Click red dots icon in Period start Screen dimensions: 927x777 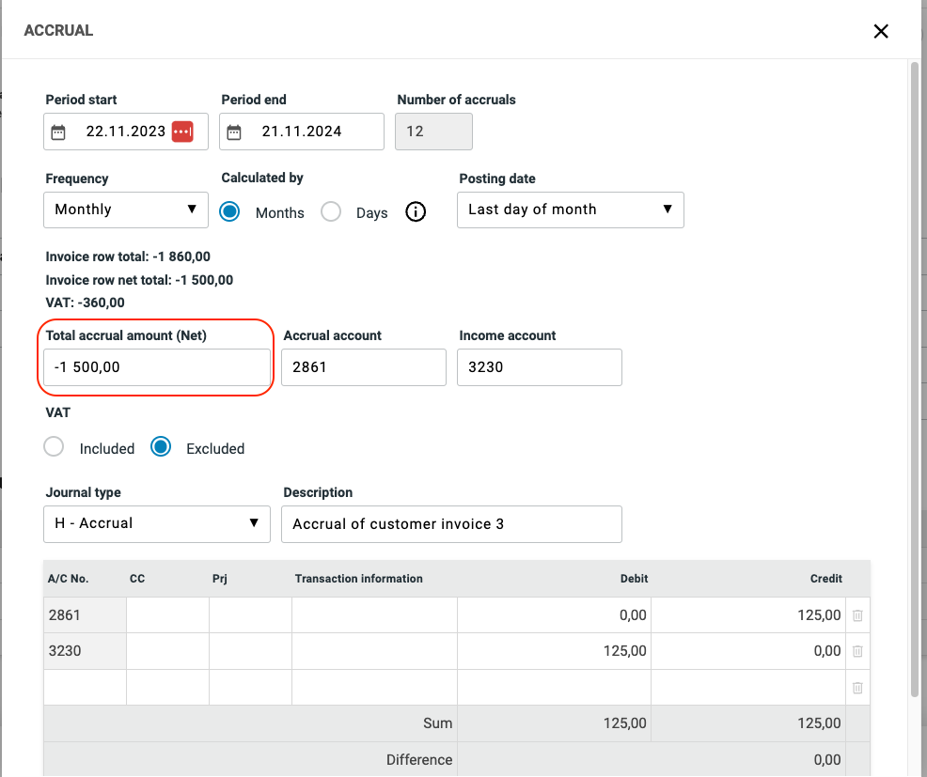coord(182,132)
